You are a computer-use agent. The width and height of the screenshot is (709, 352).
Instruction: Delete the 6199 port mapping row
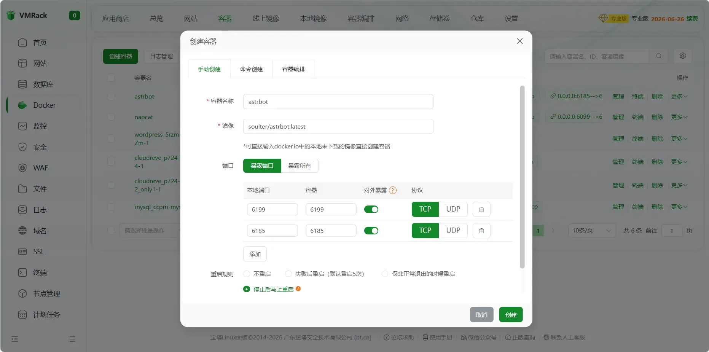(x=481, y=209)
